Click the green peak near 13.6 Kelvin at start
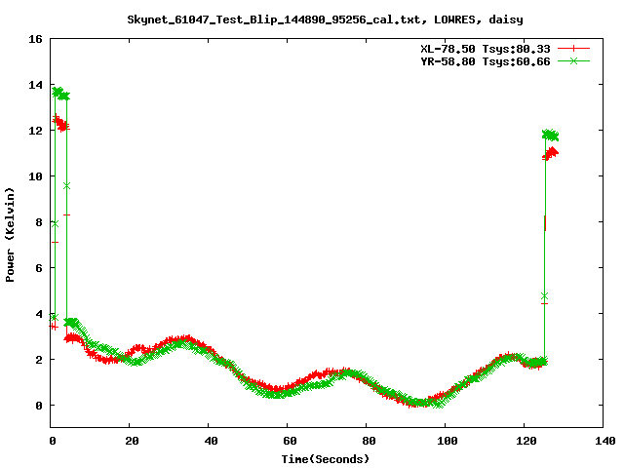 [60, 94]
